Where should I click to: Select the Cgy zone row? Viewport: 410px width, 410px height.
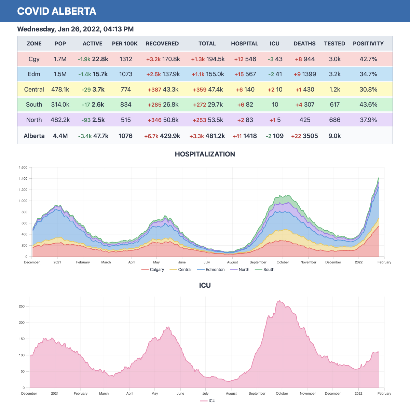click(34, 59)
